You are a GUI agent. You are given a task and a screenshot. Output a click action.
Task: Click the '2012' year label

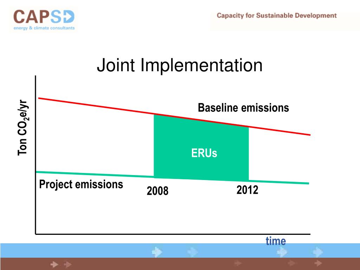[x=247, y=190]
